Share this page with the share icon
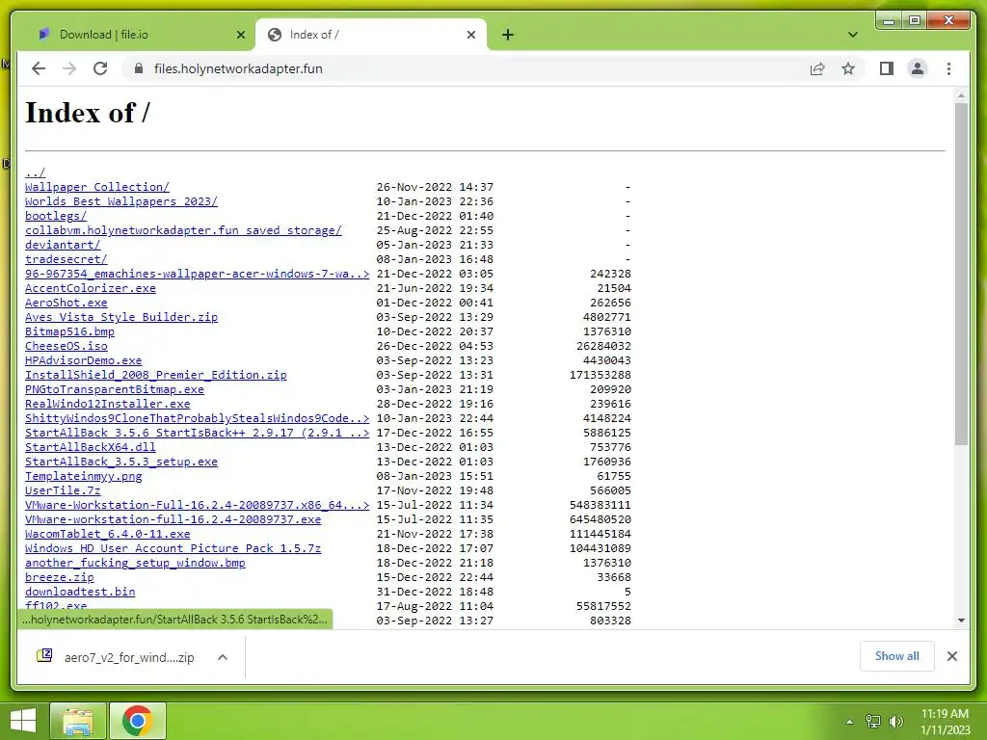987x740 pixels. [x=817, y=68]
